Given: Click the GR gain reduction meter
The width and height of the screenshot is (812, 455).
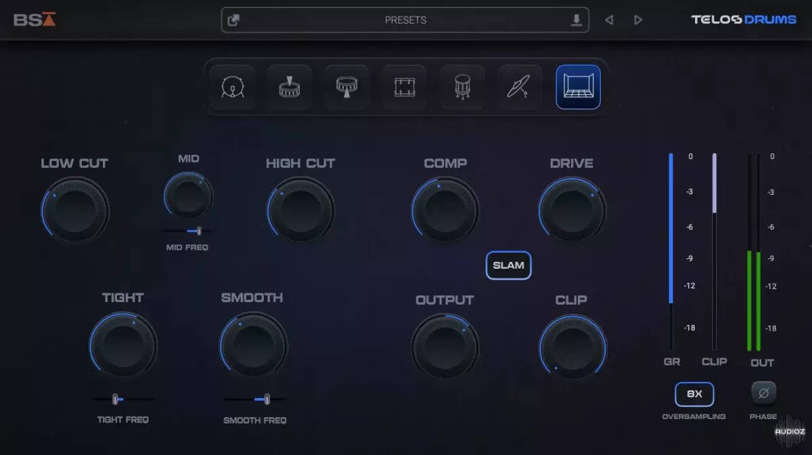Looking at the screenshot, I should click(x=671, y=252).
